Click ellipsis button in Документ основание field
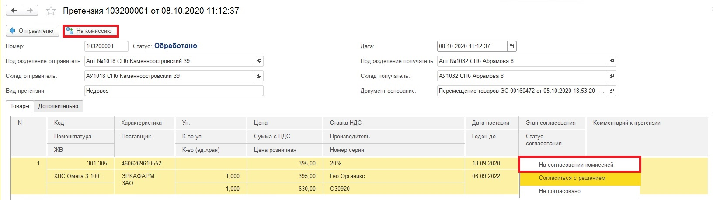The height and width of the screenshot is (200, 713). (602, 91)
